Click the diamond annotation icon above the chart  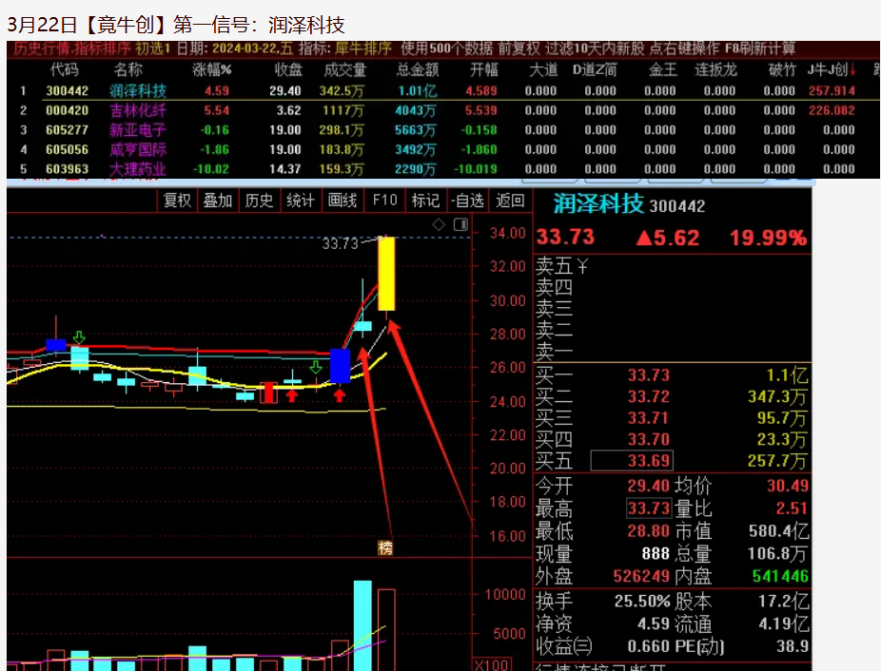point(440,223)
